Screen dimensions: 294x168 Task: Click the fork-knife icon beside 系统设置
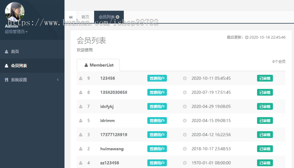pyautogui.click(x=7, y=80)
